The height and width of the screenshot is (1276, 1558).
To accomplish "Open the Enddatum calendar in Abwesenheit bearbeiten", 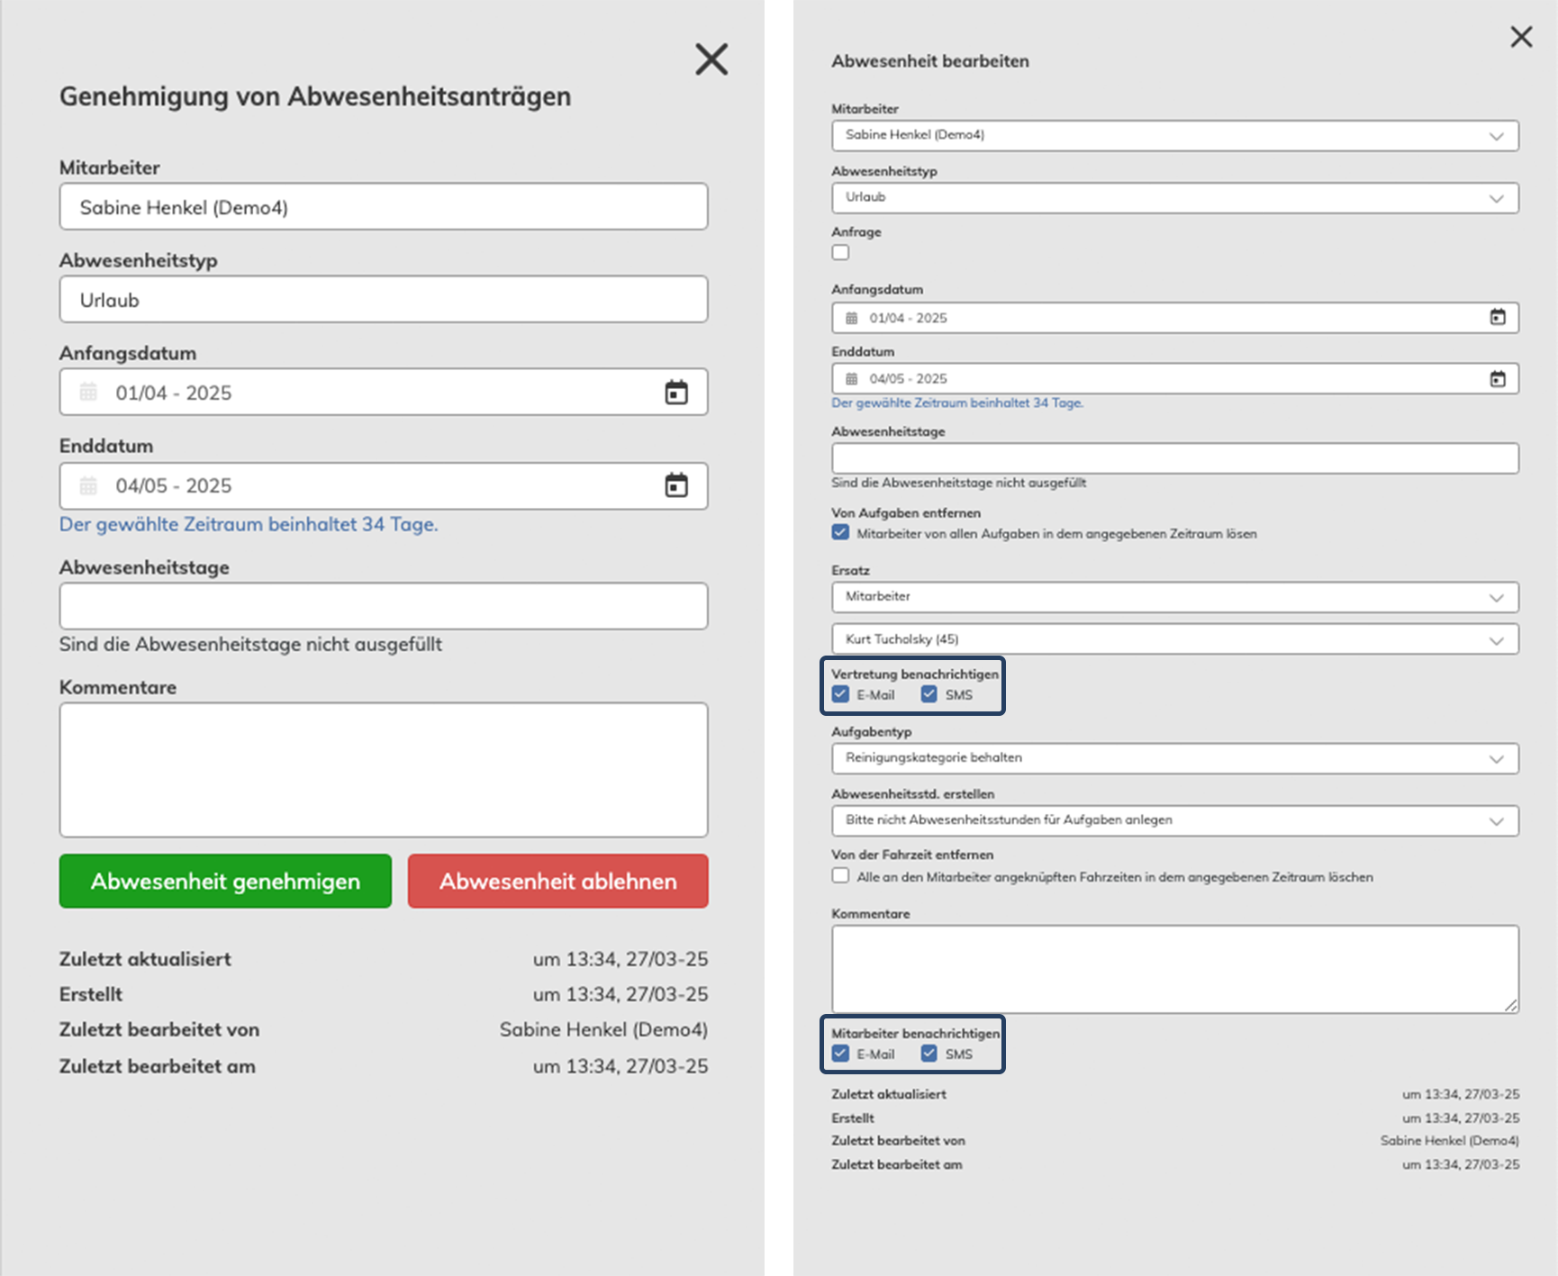I will coord(1498,378).
